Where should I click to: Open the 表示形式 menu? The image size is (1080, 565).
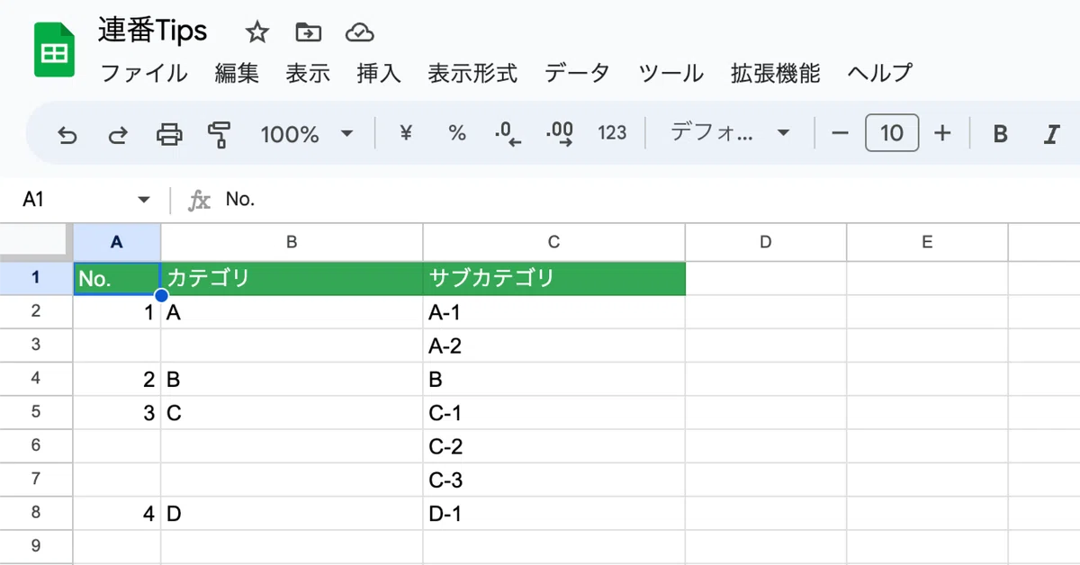[472, 73]
